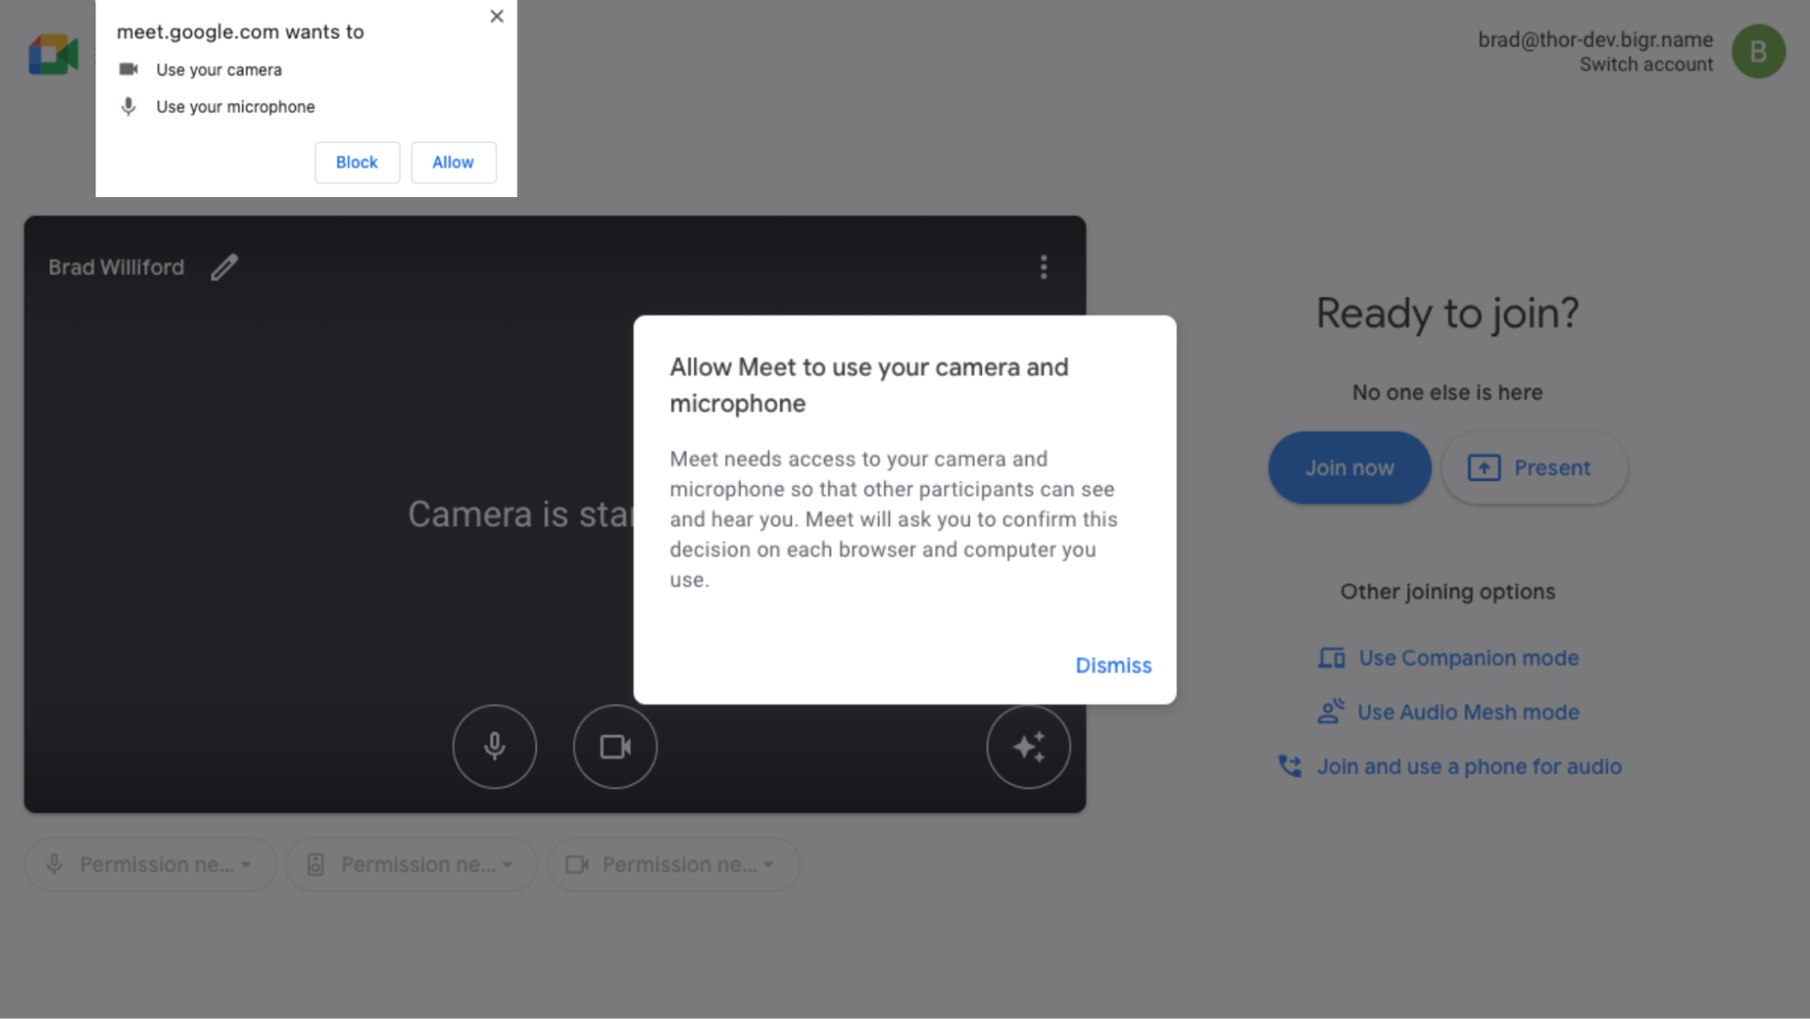Click the Companion mode icon
Viewport: 1810px width, 1019px height.
pos(1333,656)
